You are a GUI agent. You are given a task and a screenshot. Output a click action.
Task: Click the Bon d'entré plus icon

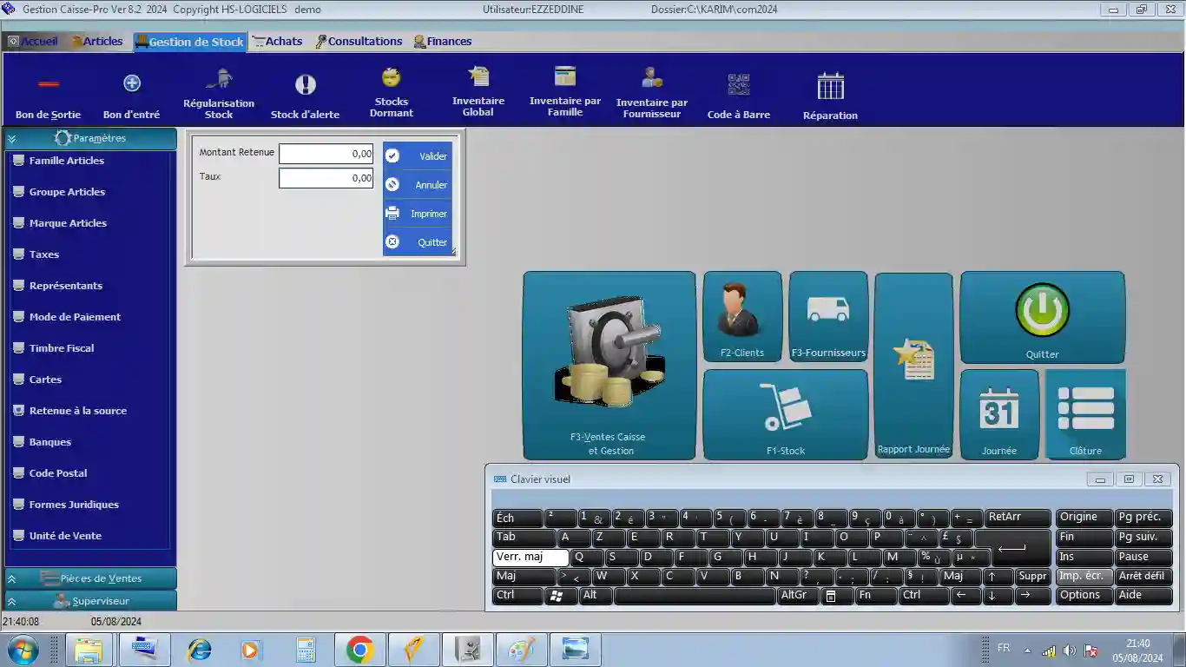(132, 83)
